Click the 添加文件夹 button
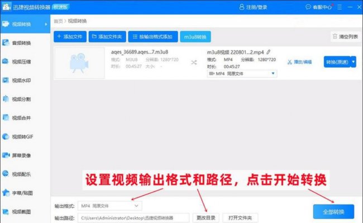This screenshot has width=363, height=223. 107,36
